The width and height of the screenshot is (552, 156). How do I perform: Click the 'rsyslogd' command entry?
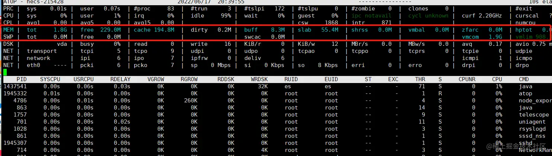click(532, 129)
